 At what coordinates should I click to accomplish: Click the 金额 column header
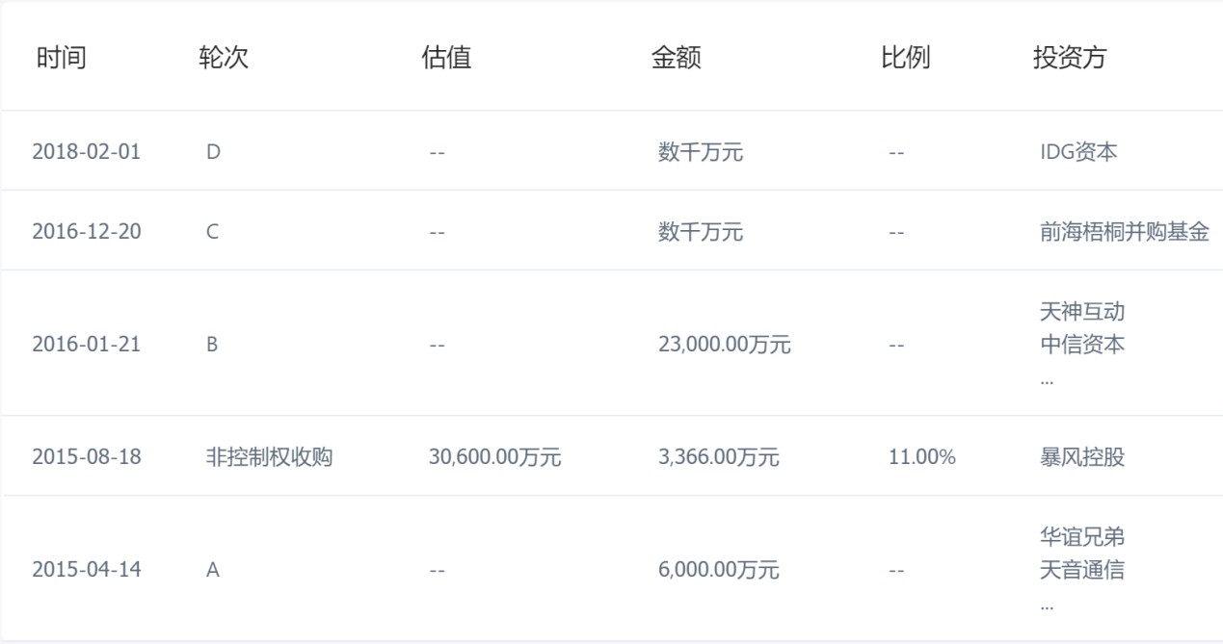(677, 58)
